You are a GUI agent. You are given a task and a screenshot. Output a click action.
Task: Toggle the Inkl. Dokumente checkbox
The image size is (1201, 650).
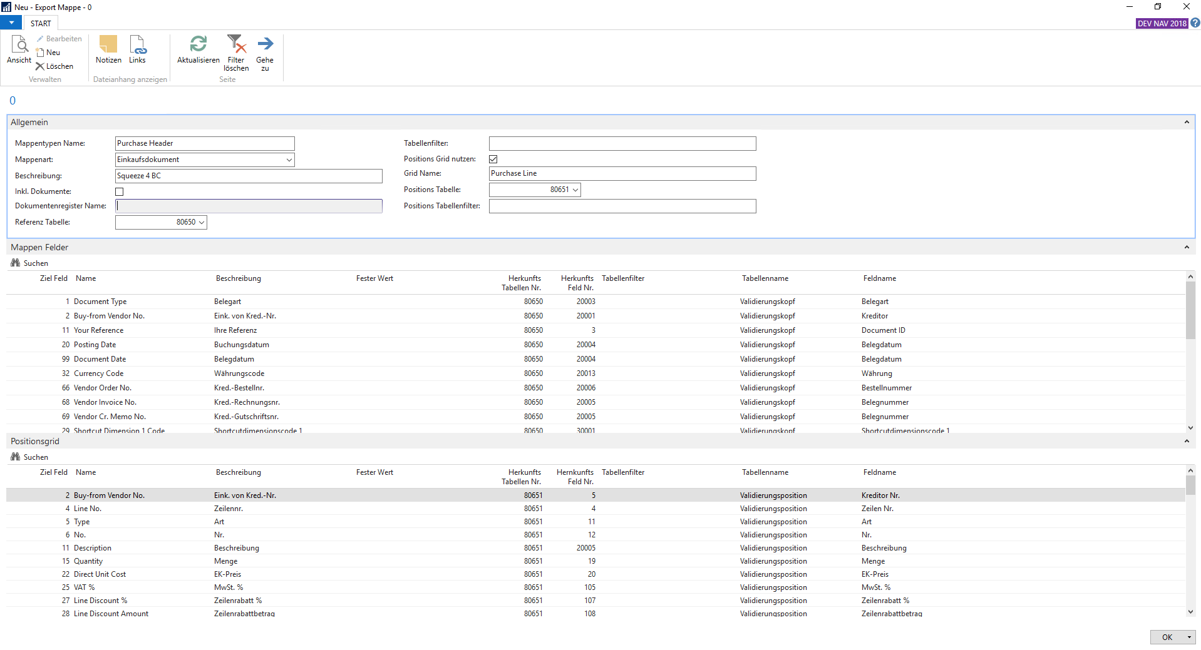(x=119, y=191)
